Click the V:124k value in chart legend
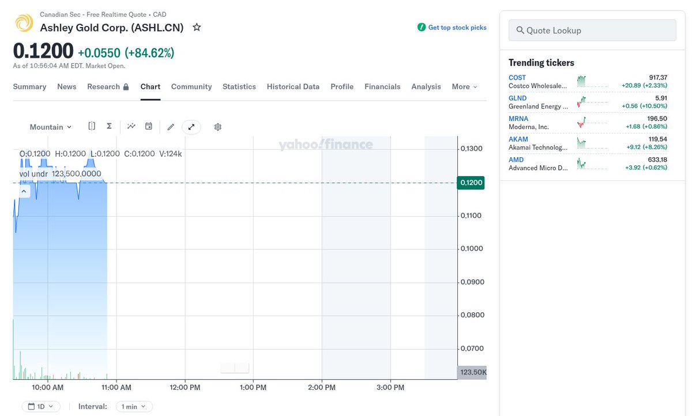Image resolution: width=692 pixels, height=416 pixels. (x=171, y=154)
